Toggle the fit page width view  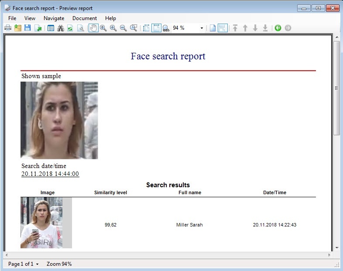156,28
